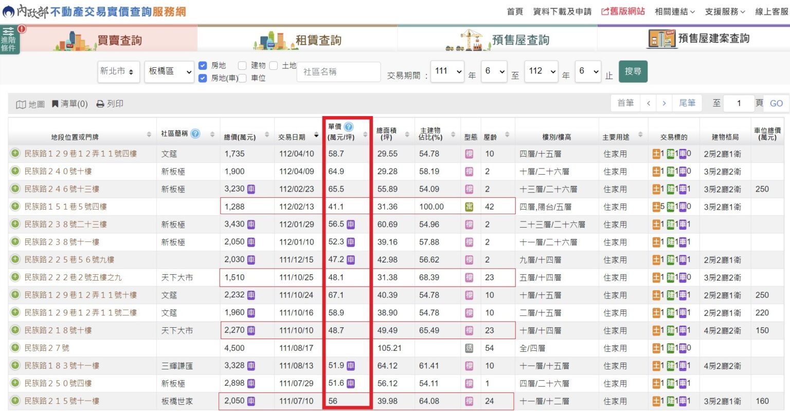Go to next page arrow
The height and width of the screenshot is (411, 790).
point(664,103)
